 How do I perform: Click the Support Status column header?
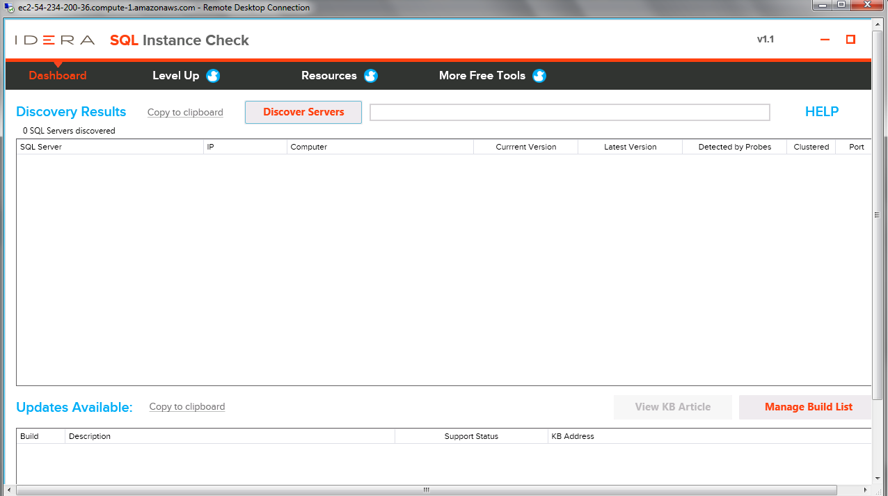[x=471, y=436]
